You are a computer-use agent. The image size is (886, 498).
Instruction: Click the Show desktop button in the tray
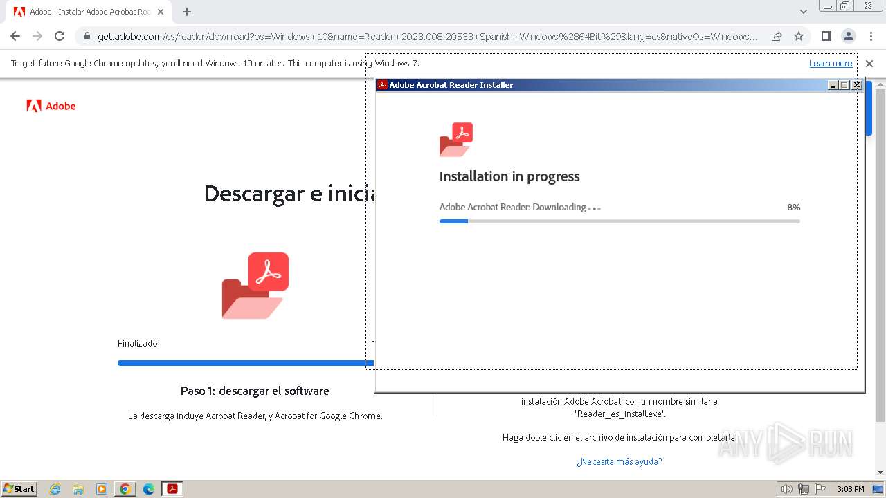click(878, 489)
